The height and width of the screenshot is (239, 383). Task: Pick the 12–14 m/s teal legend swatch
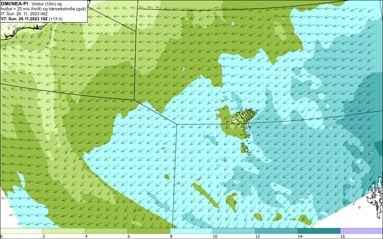(276, 231)
